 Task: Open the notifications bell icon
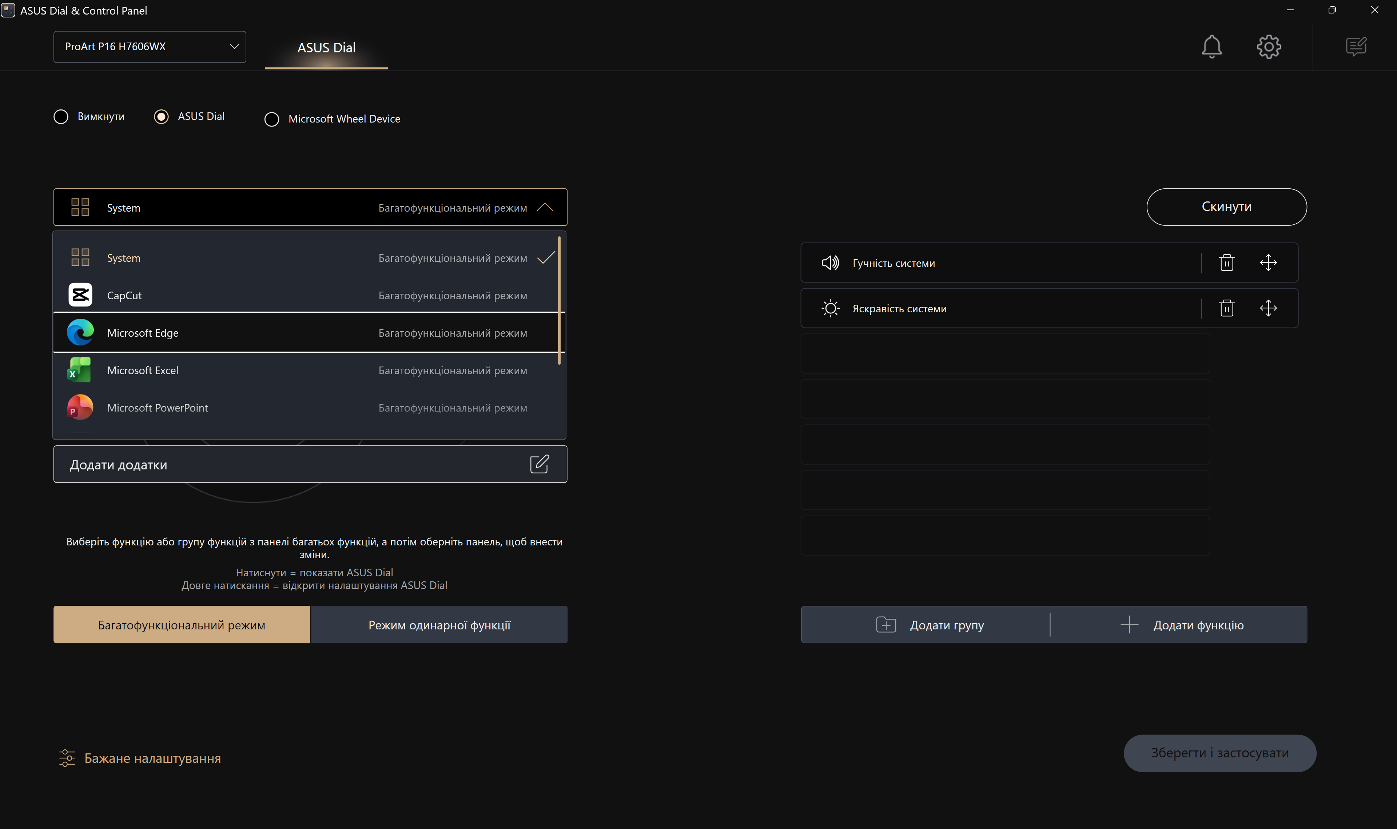tap(1211, 47)
